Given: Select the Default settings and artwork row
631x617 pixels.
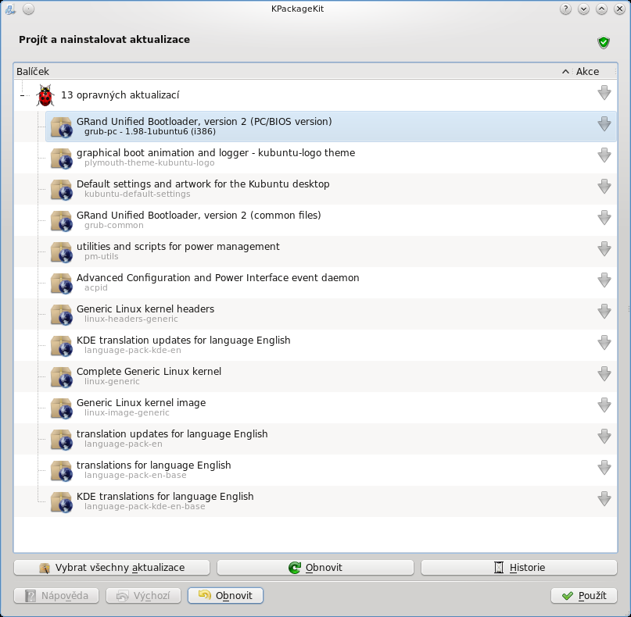Looking at the screenshot, I should [x=331, y=189].
